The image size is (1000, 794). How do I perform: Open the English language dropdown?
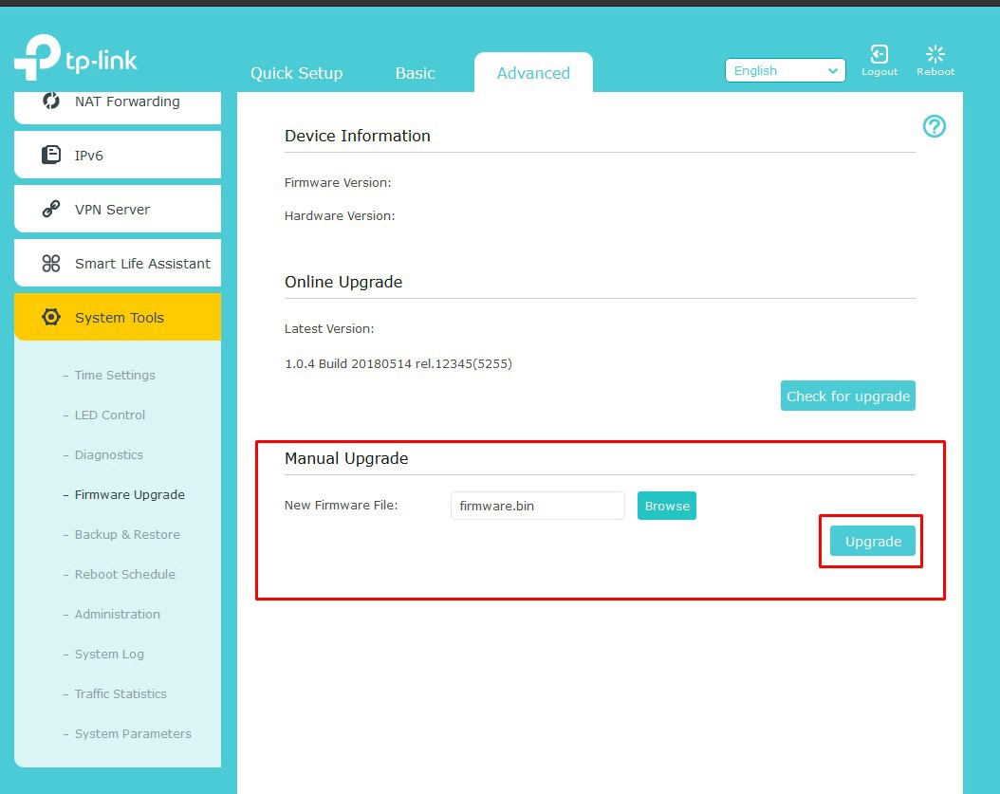pos(785,71)
